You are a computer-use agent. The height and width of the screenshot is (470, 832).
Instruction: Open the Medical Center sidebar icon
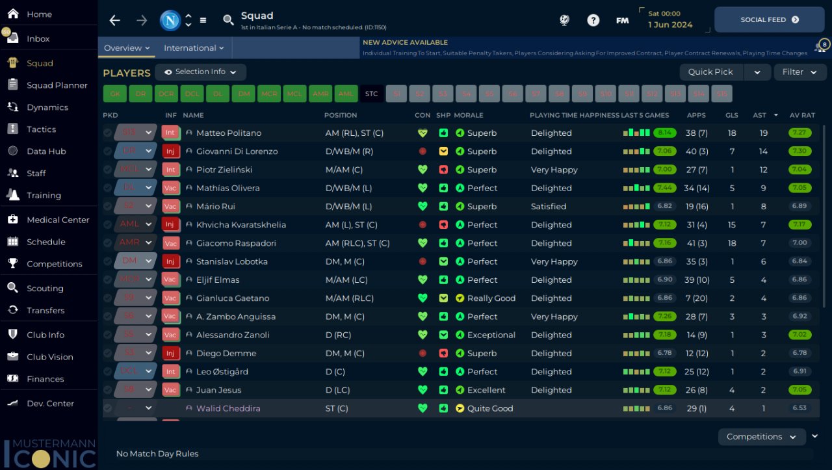pyautogui.click(x=12, y=220)
